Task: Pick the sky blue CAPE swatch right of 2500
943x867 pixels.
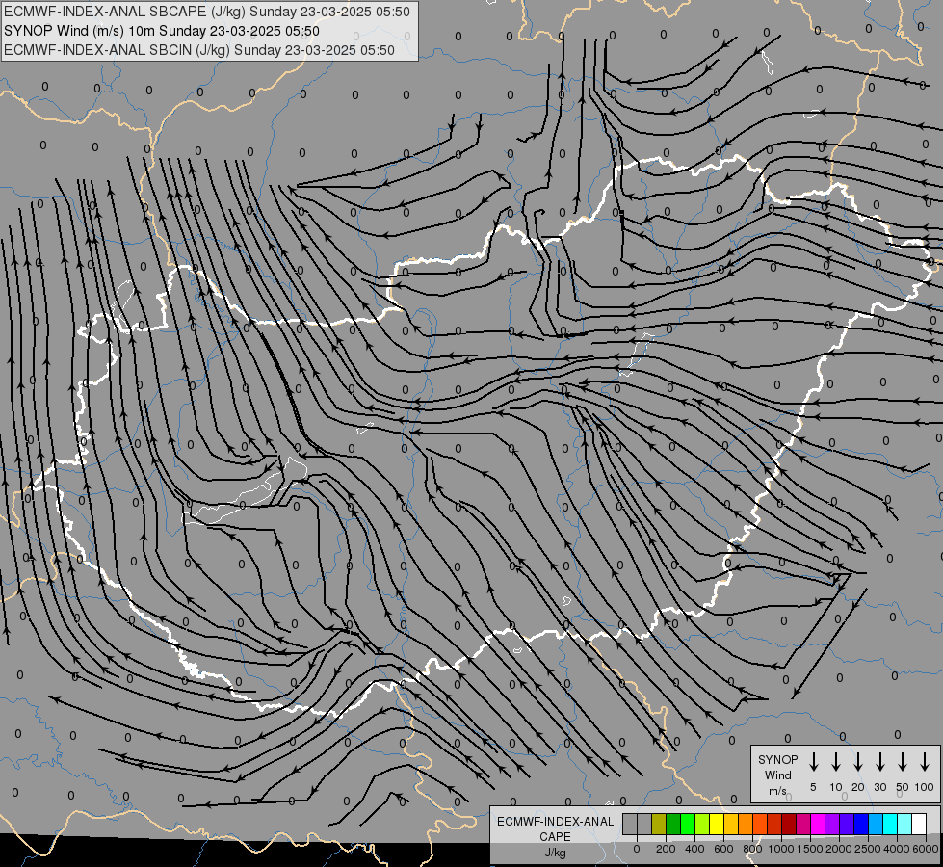Action: 877,824
